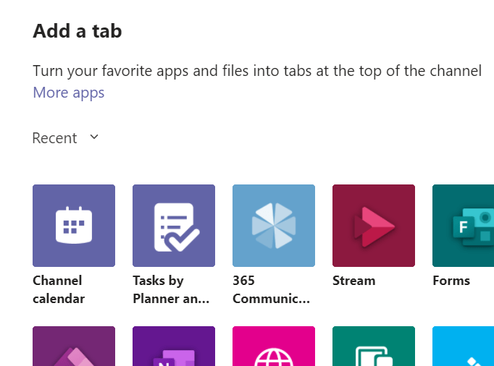Open the Recent sort dropdown
Screen dimensions: 494x366
[x=55, y=138]
